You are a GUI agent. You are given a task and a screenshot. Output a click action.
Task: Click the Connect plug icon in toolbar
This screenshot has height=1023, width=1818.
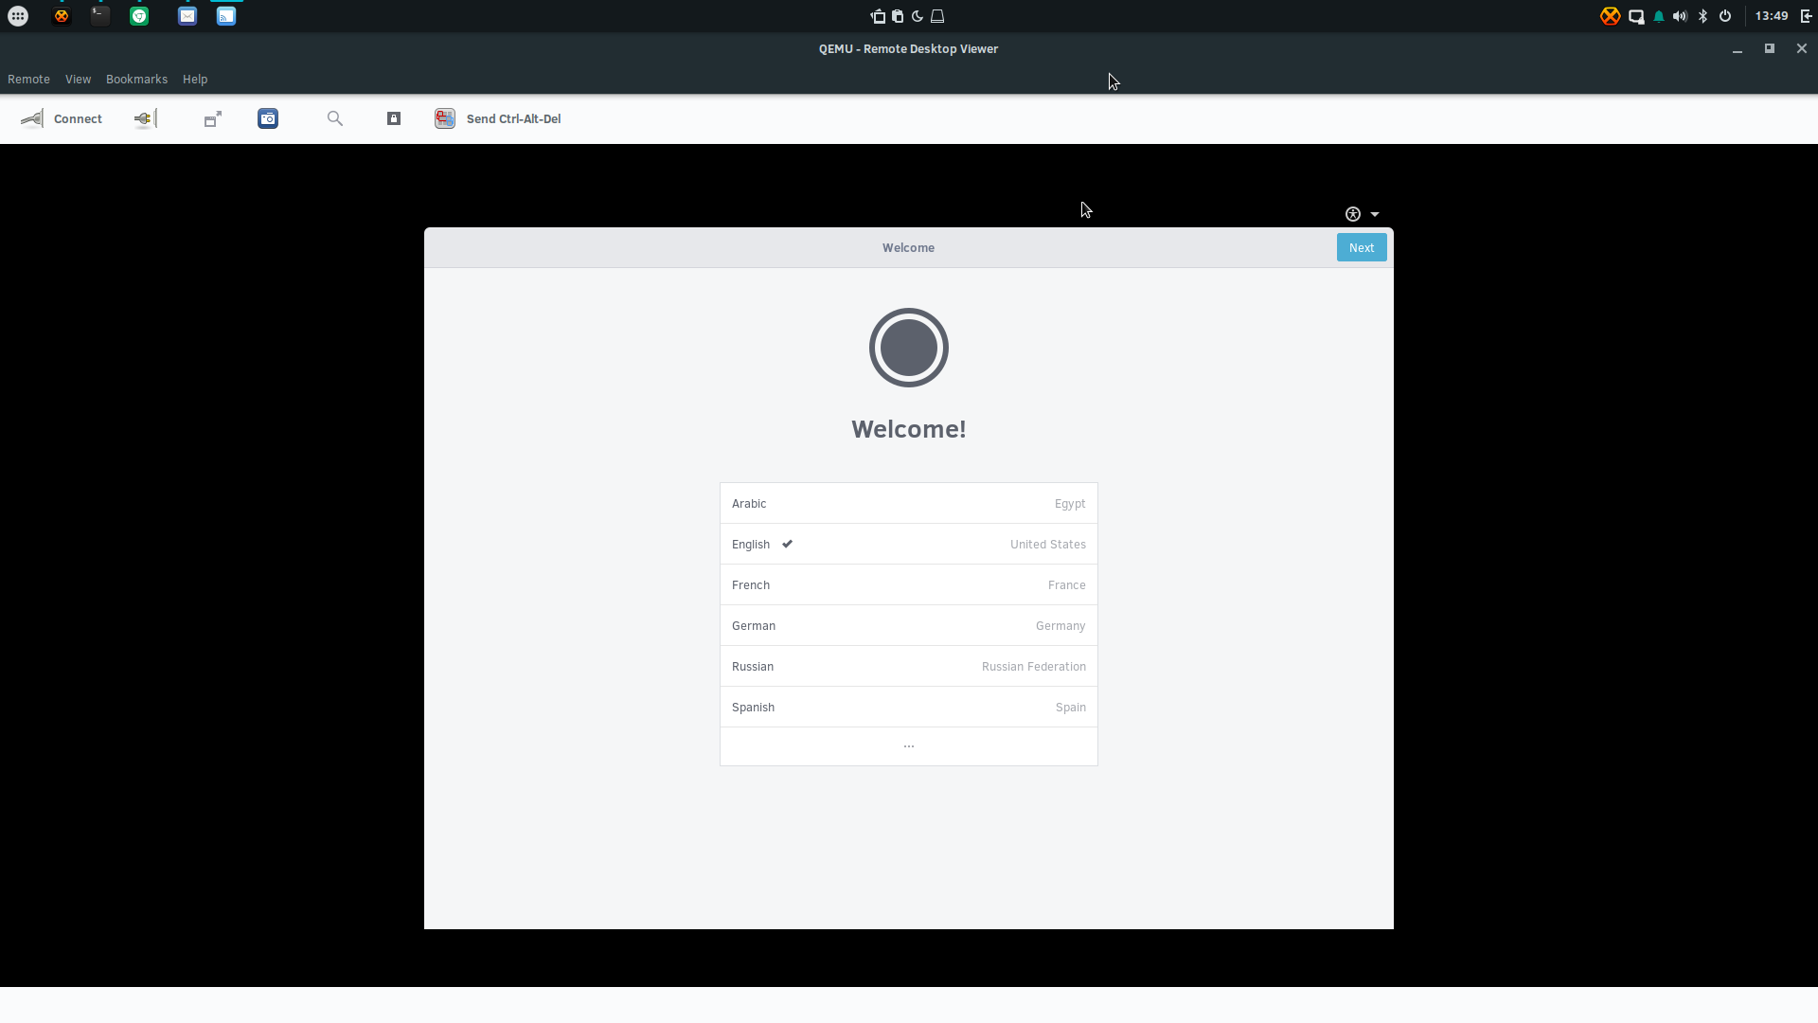pos(32,118)
